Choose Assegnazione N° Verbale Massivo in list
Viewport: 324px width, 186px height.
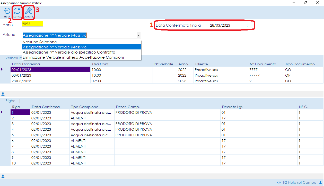tap(81, 47)
